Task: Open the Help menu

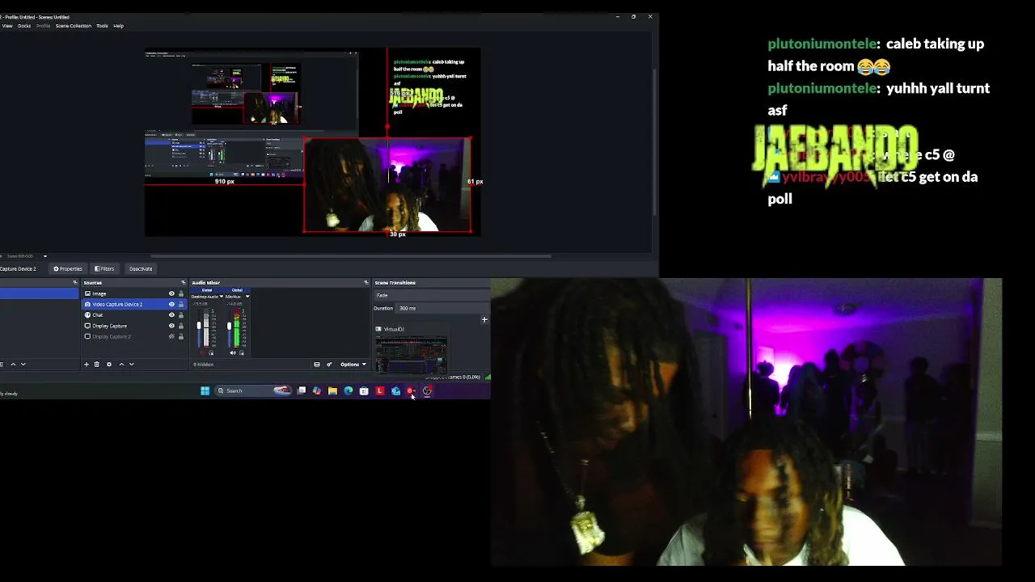Action: click(118, 26)
